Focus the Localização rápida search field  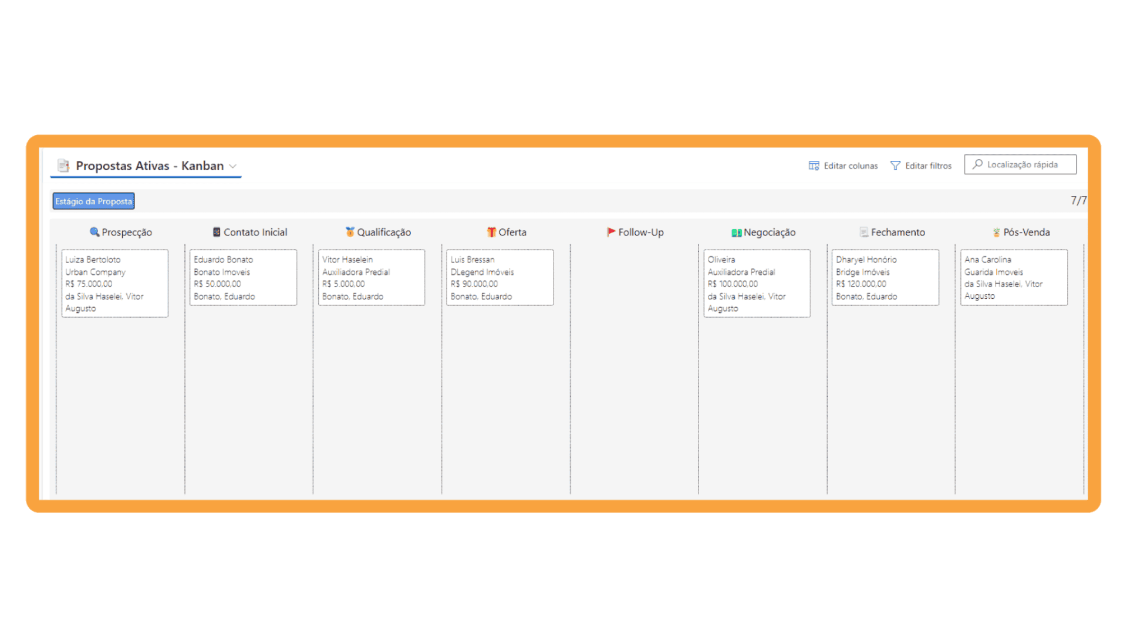pyautogui.click(x=1020, y=164)
